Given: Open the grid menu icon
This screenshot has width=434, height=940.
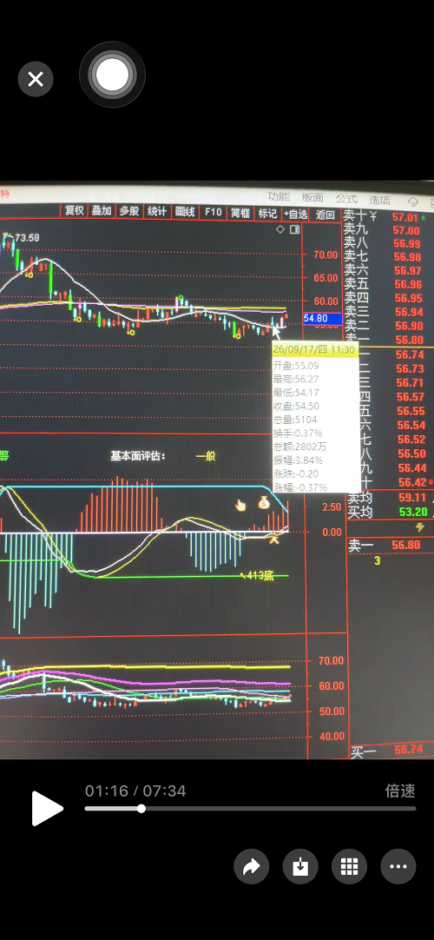Looking at the screenshot, I should pos(349,866).
